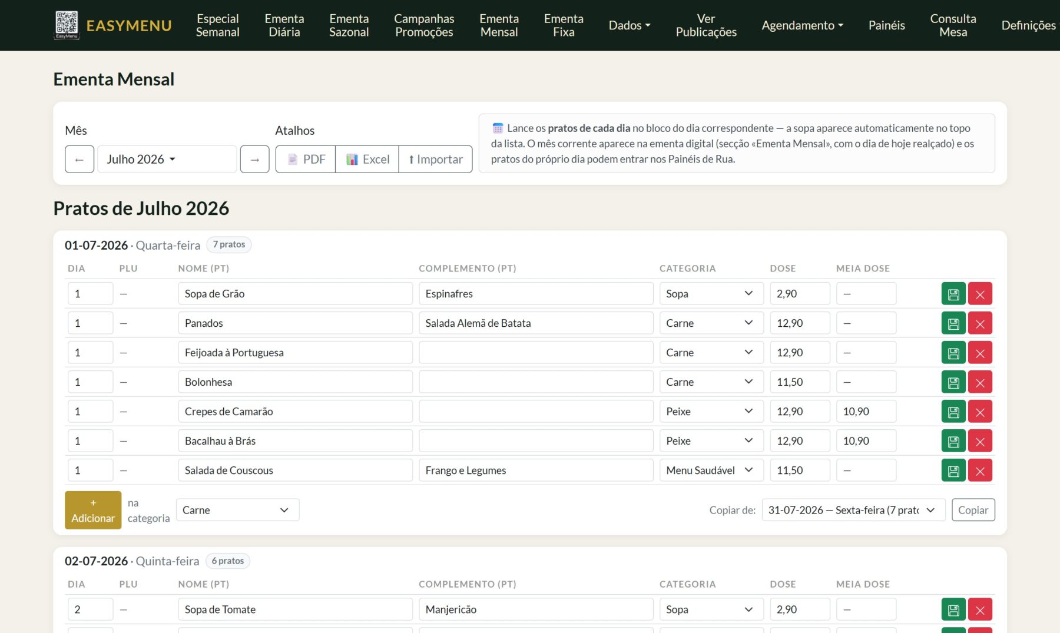Click the EASYMENU brand text
The image size is (1060, 633).
coord(129,26)
